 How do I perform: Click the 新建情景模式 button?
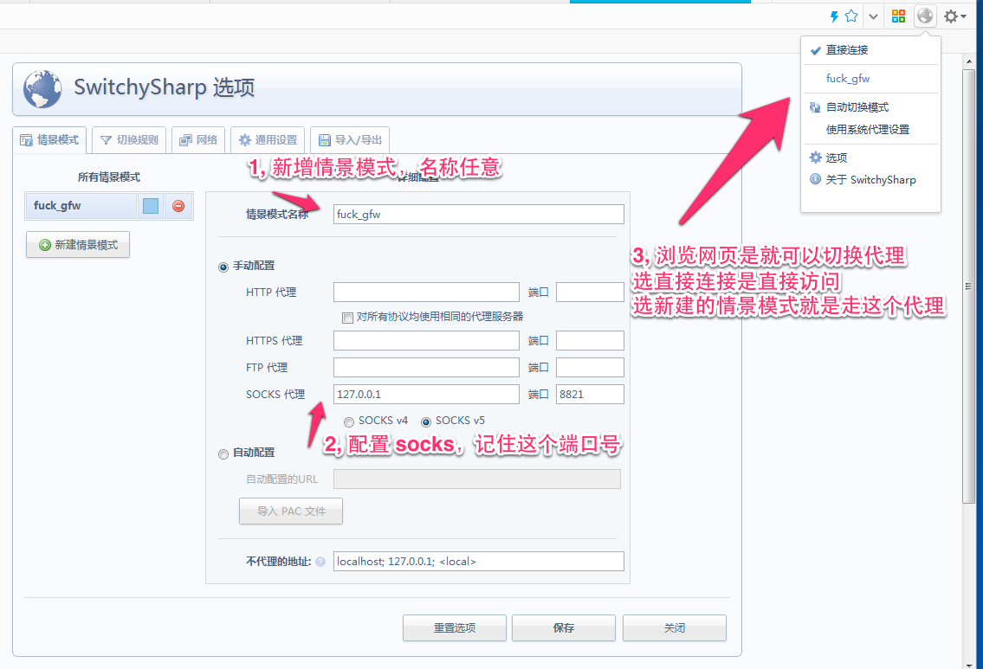pos(78,245)
